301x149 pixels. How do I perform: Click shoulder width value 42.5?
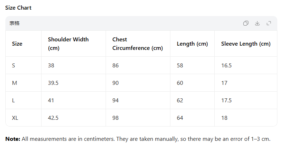tap(53, 118)
